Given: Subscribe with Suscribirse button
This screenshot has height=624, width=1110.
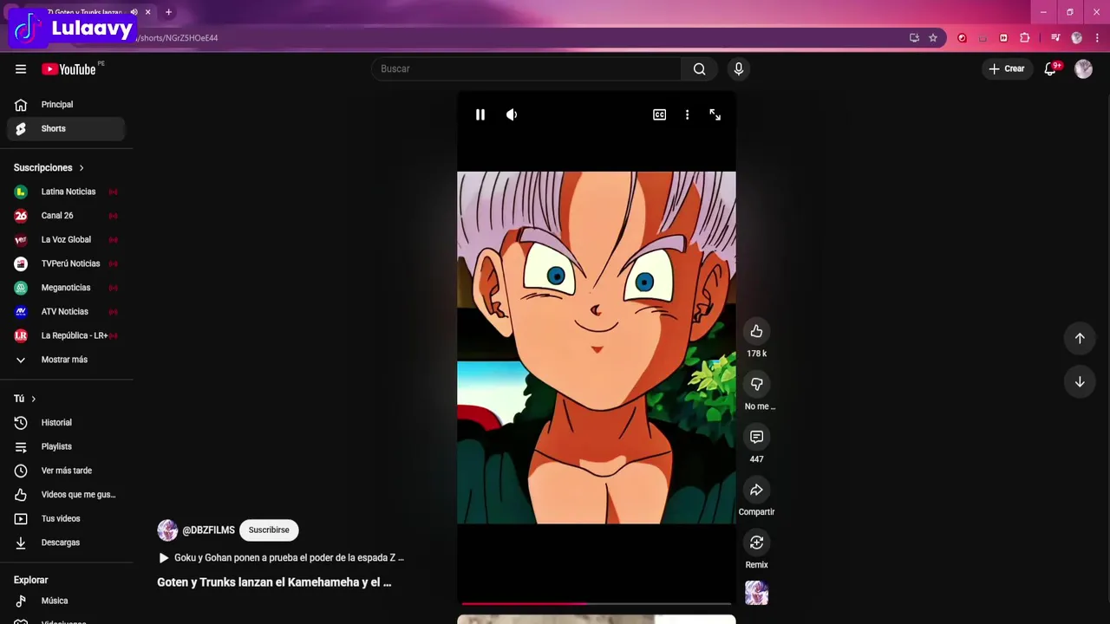Looking at the screenshot, I should click(x=269, y=530).
